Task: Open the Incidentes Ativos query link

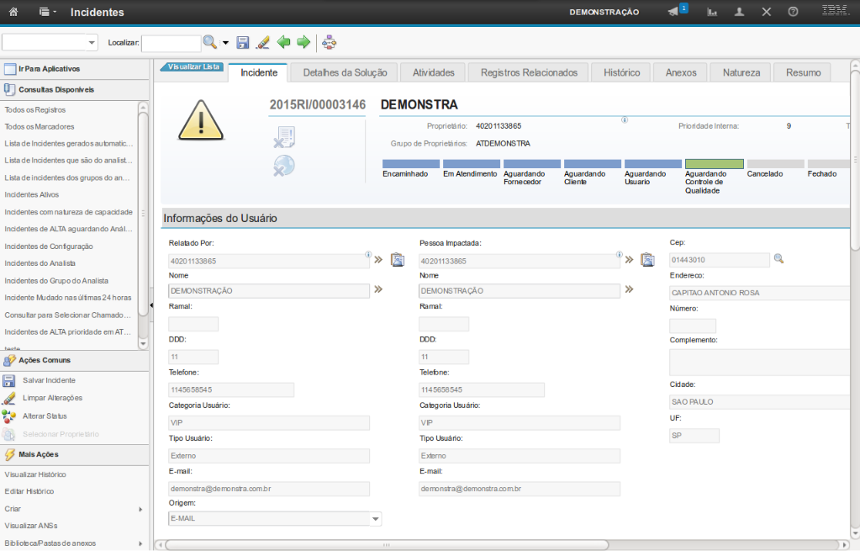Action: point(33,194)
